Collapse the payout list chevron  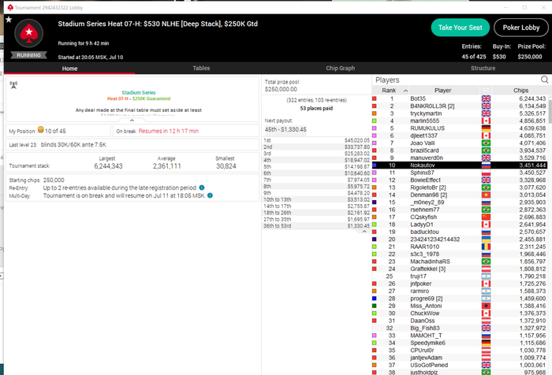(364, 232)
